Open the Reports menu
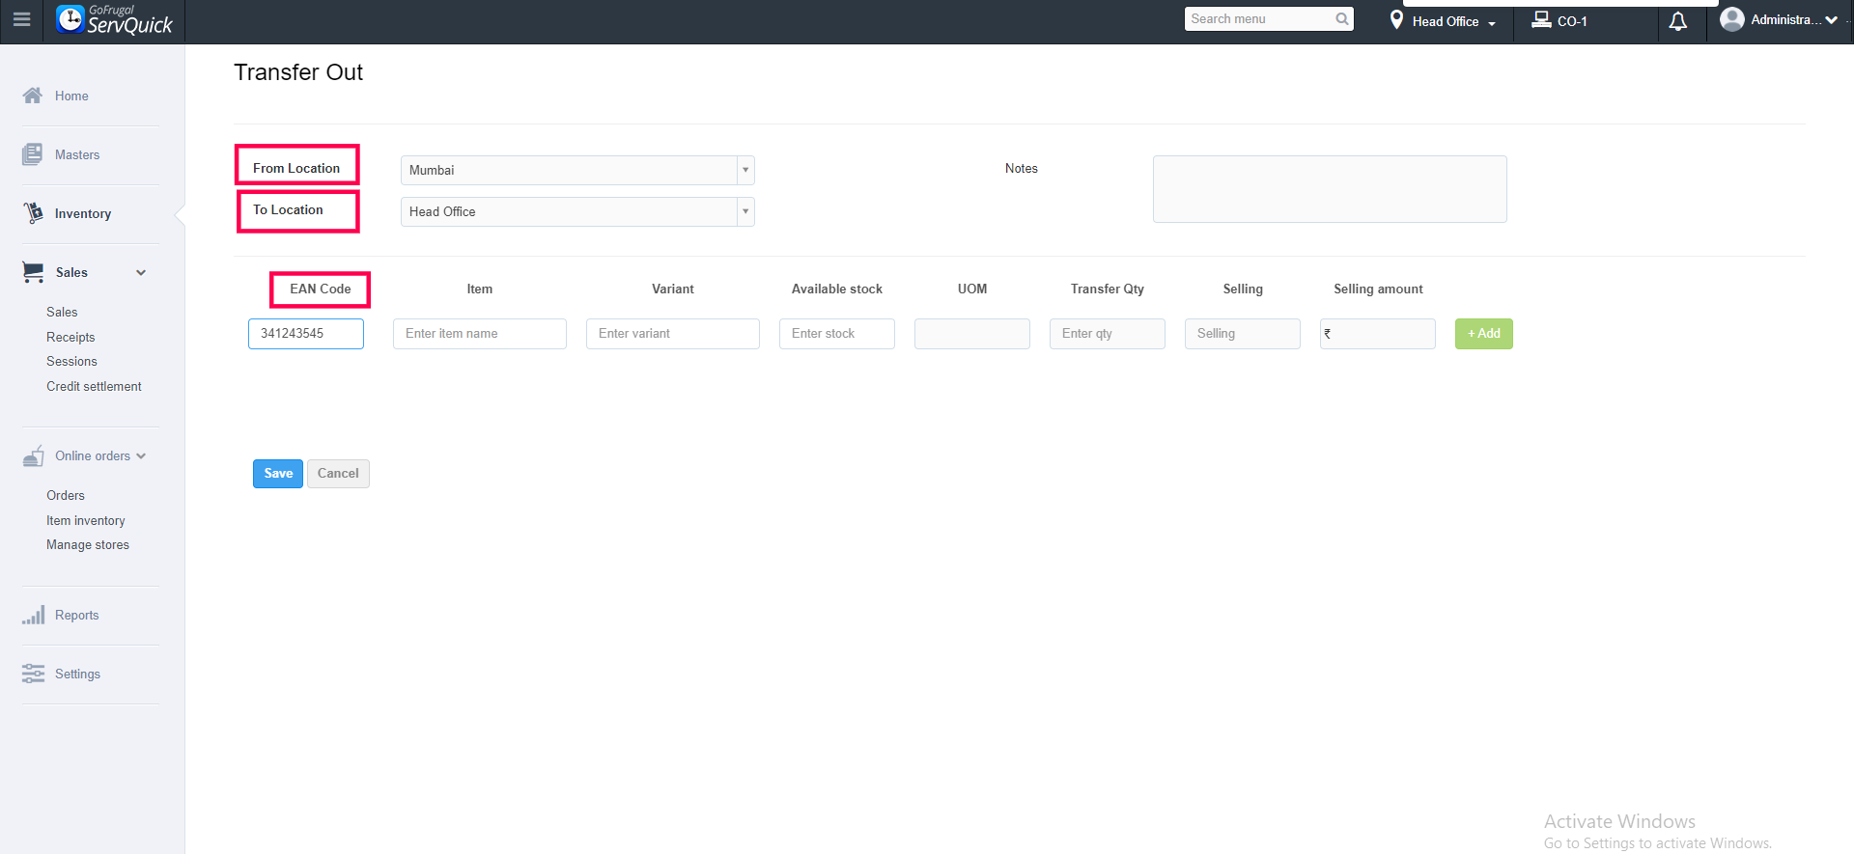The image size is (1854, 854). [77, 615]
